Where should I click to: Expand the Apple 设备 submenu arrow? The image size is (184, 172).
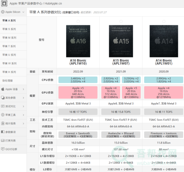[24, 89]
